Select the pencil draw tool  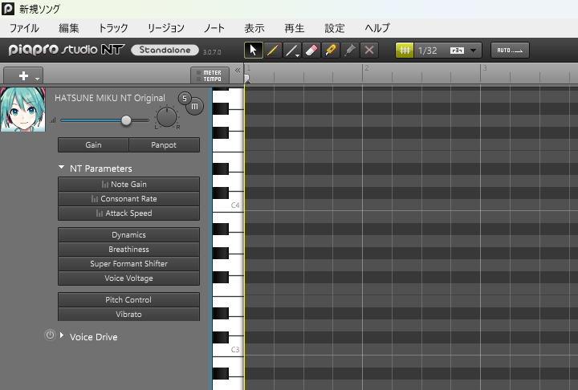pyautogui.click(x=272, y=50)
